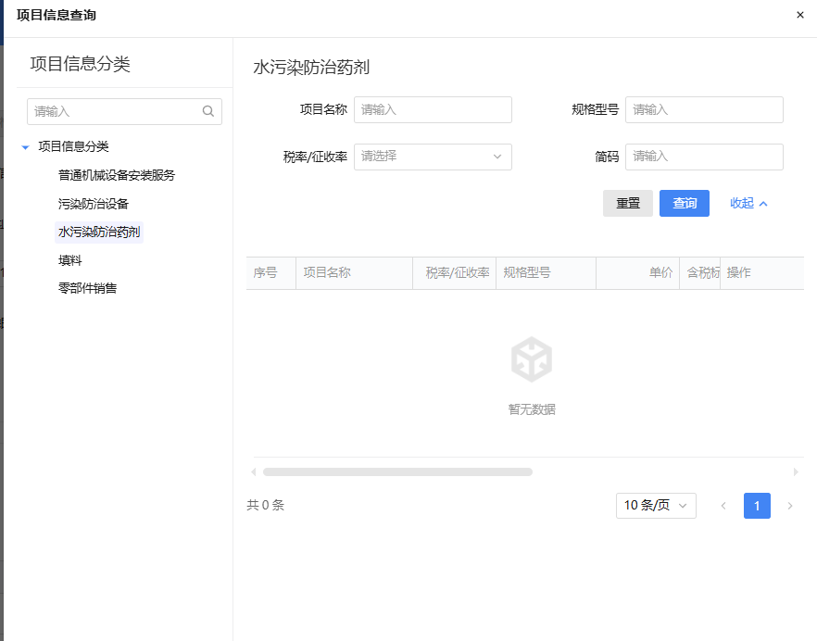Choose 填料 in the category tree
This screenshot has height=641, width=817.
[70, 260]
